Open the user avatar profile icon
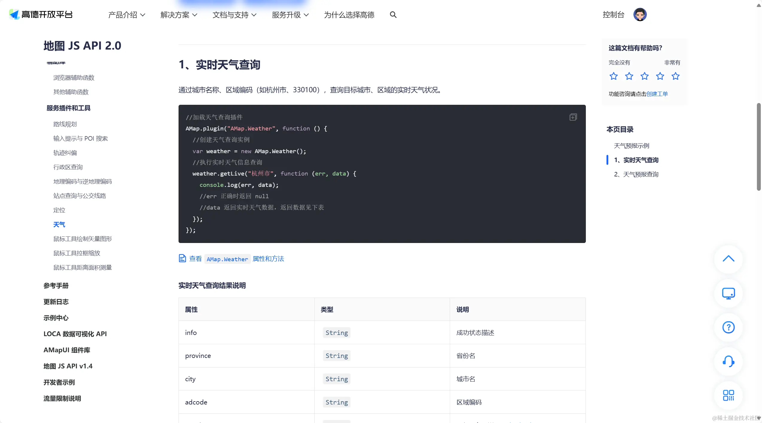Screen dimensions: 762x423 tap(640, 15)
